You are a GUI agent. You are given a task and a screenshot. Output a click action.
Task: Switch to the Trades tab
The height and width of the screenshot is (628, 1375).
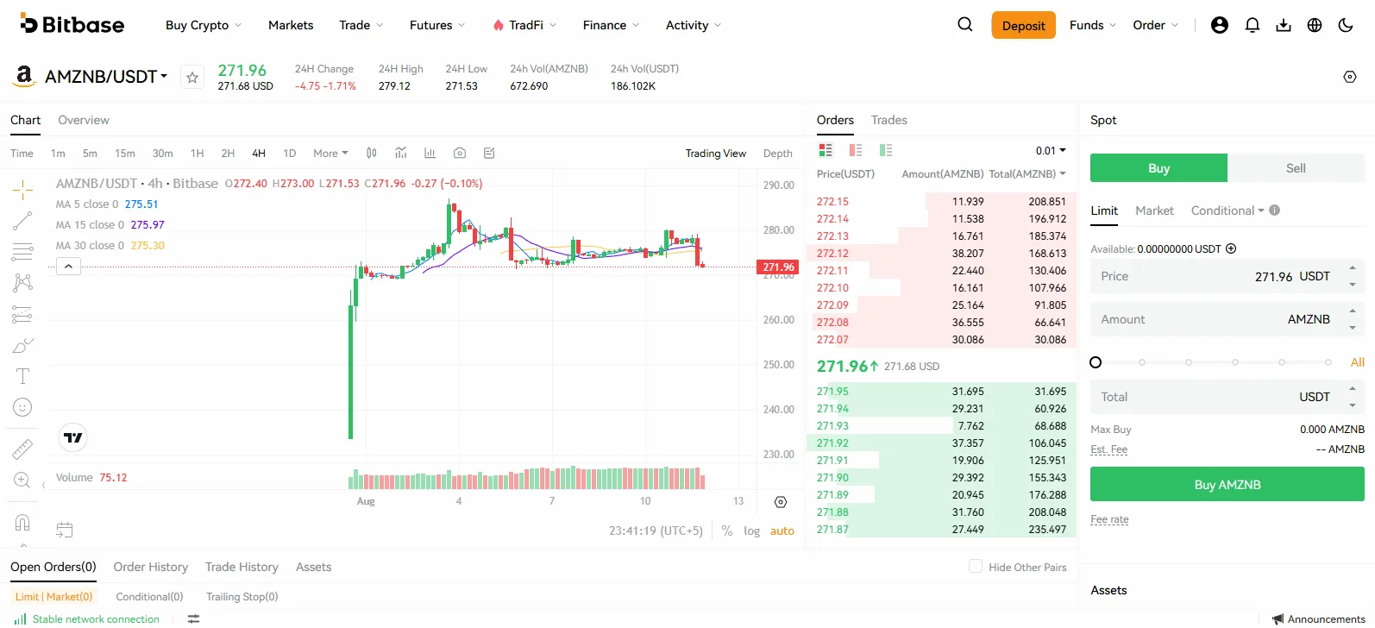pyautogui.click(x=889, y=120)
